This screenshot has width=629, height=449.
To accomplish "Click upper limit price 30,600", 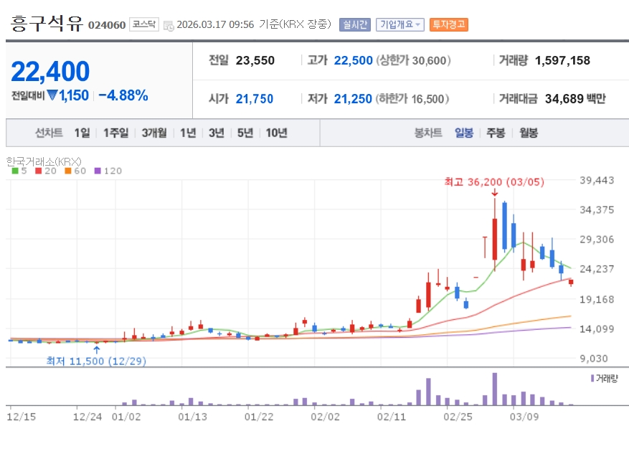I will coord(429,60).
